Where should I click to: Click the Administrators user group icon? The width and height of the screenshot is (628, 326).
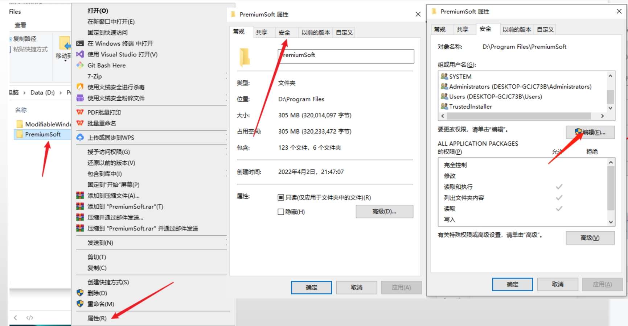click(444, 86)
